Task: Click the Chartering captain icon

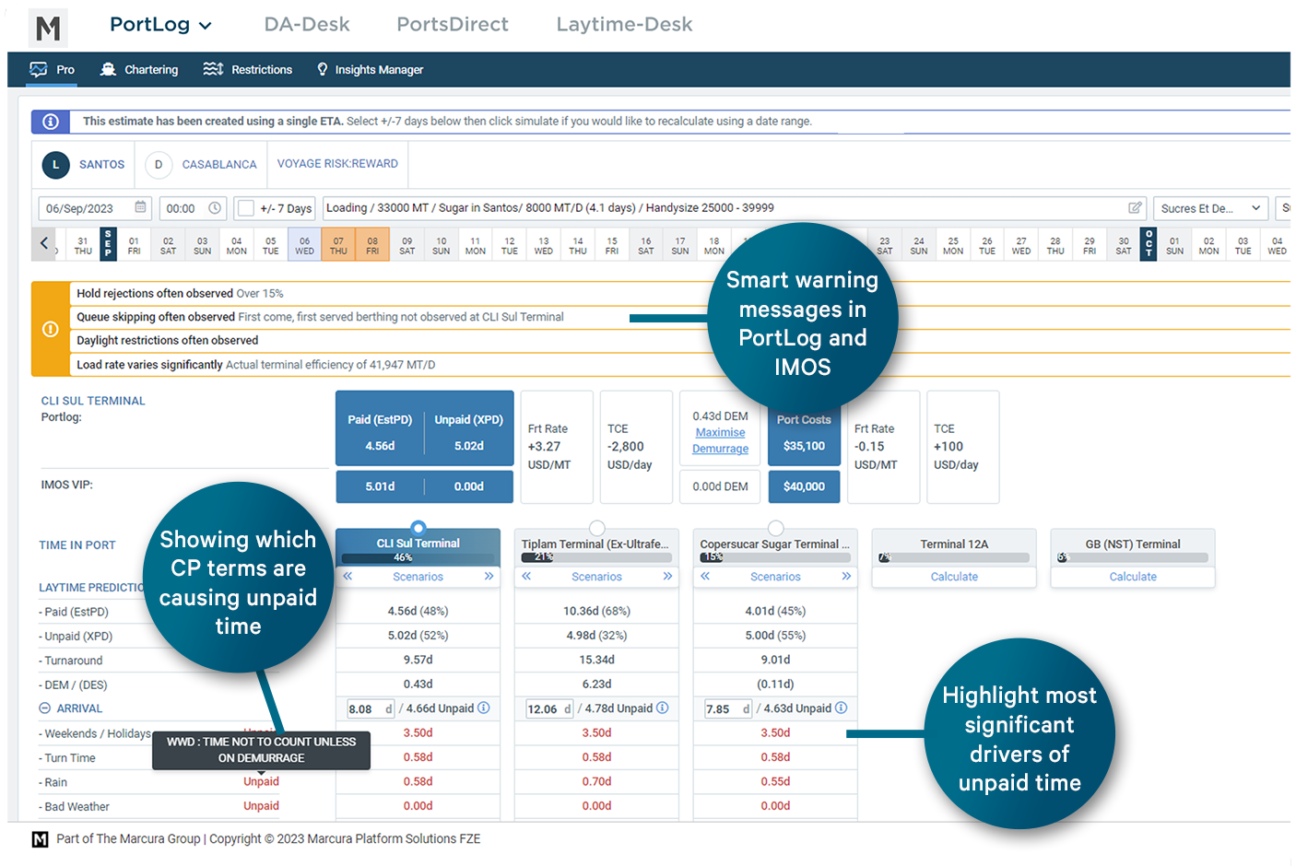Action: (x=108, y=69)
